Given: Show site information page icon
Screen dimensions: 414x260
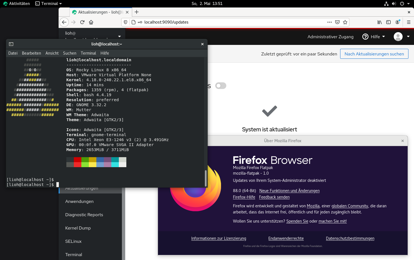Looking at the screenshot, I should click(x=134, y=22).
